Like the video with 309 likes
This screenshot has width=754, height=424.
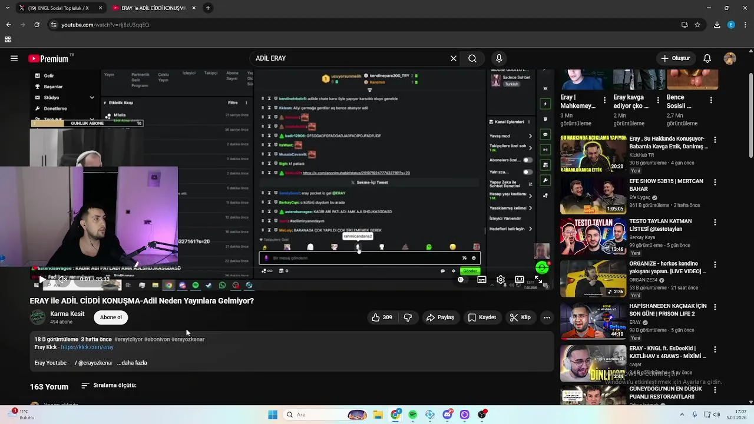click(382, 317)
